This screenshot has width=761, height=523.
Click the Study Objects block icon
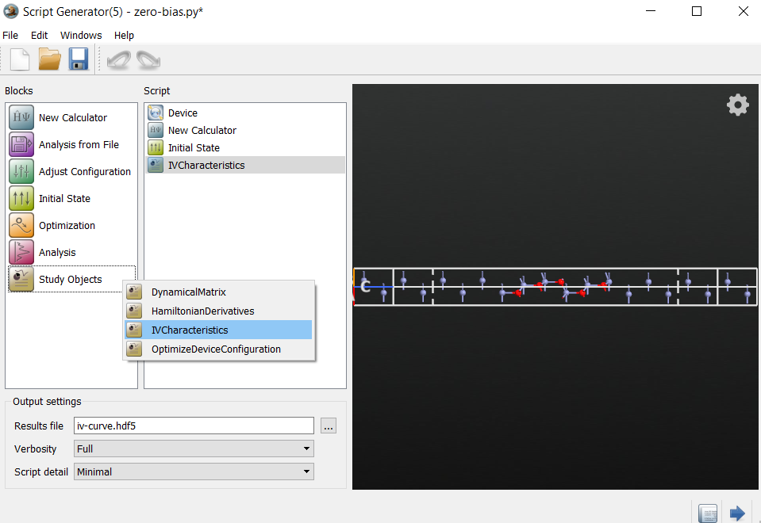pyautogui.click(x=21, y=279)
